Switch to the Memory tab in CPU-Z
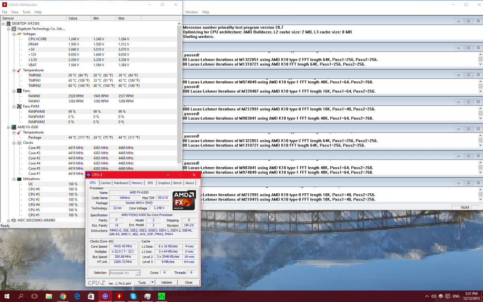 (x=137, y=183)
